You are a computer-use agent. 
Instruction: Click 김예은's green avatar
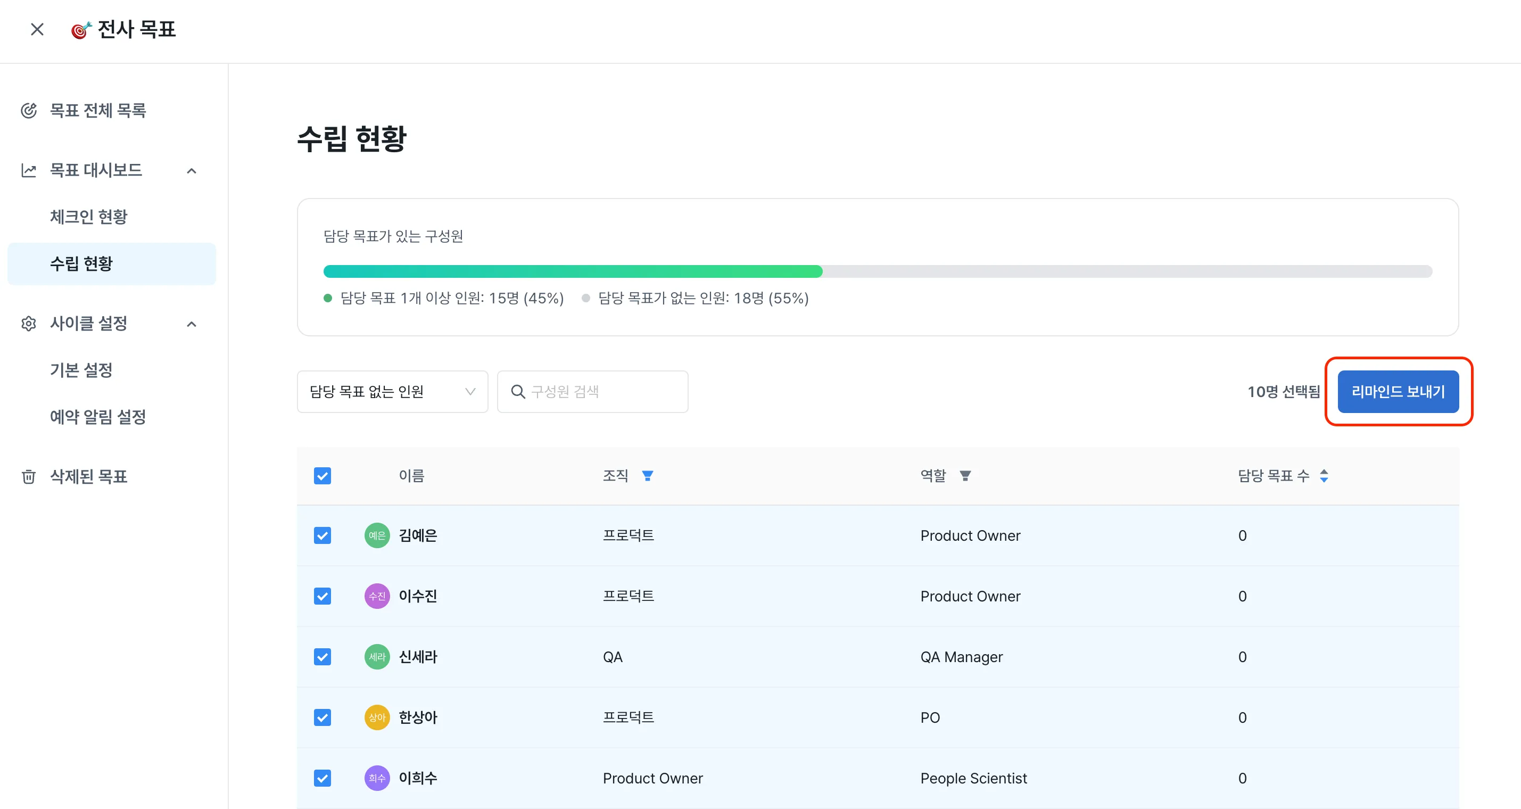click(377, 535)
